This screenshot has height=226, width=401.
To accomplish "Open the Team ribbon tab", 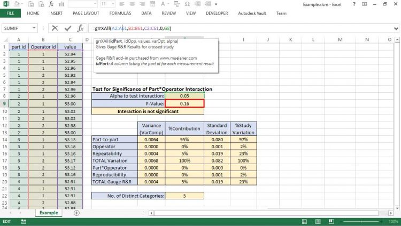I will [x=281, y=13].
